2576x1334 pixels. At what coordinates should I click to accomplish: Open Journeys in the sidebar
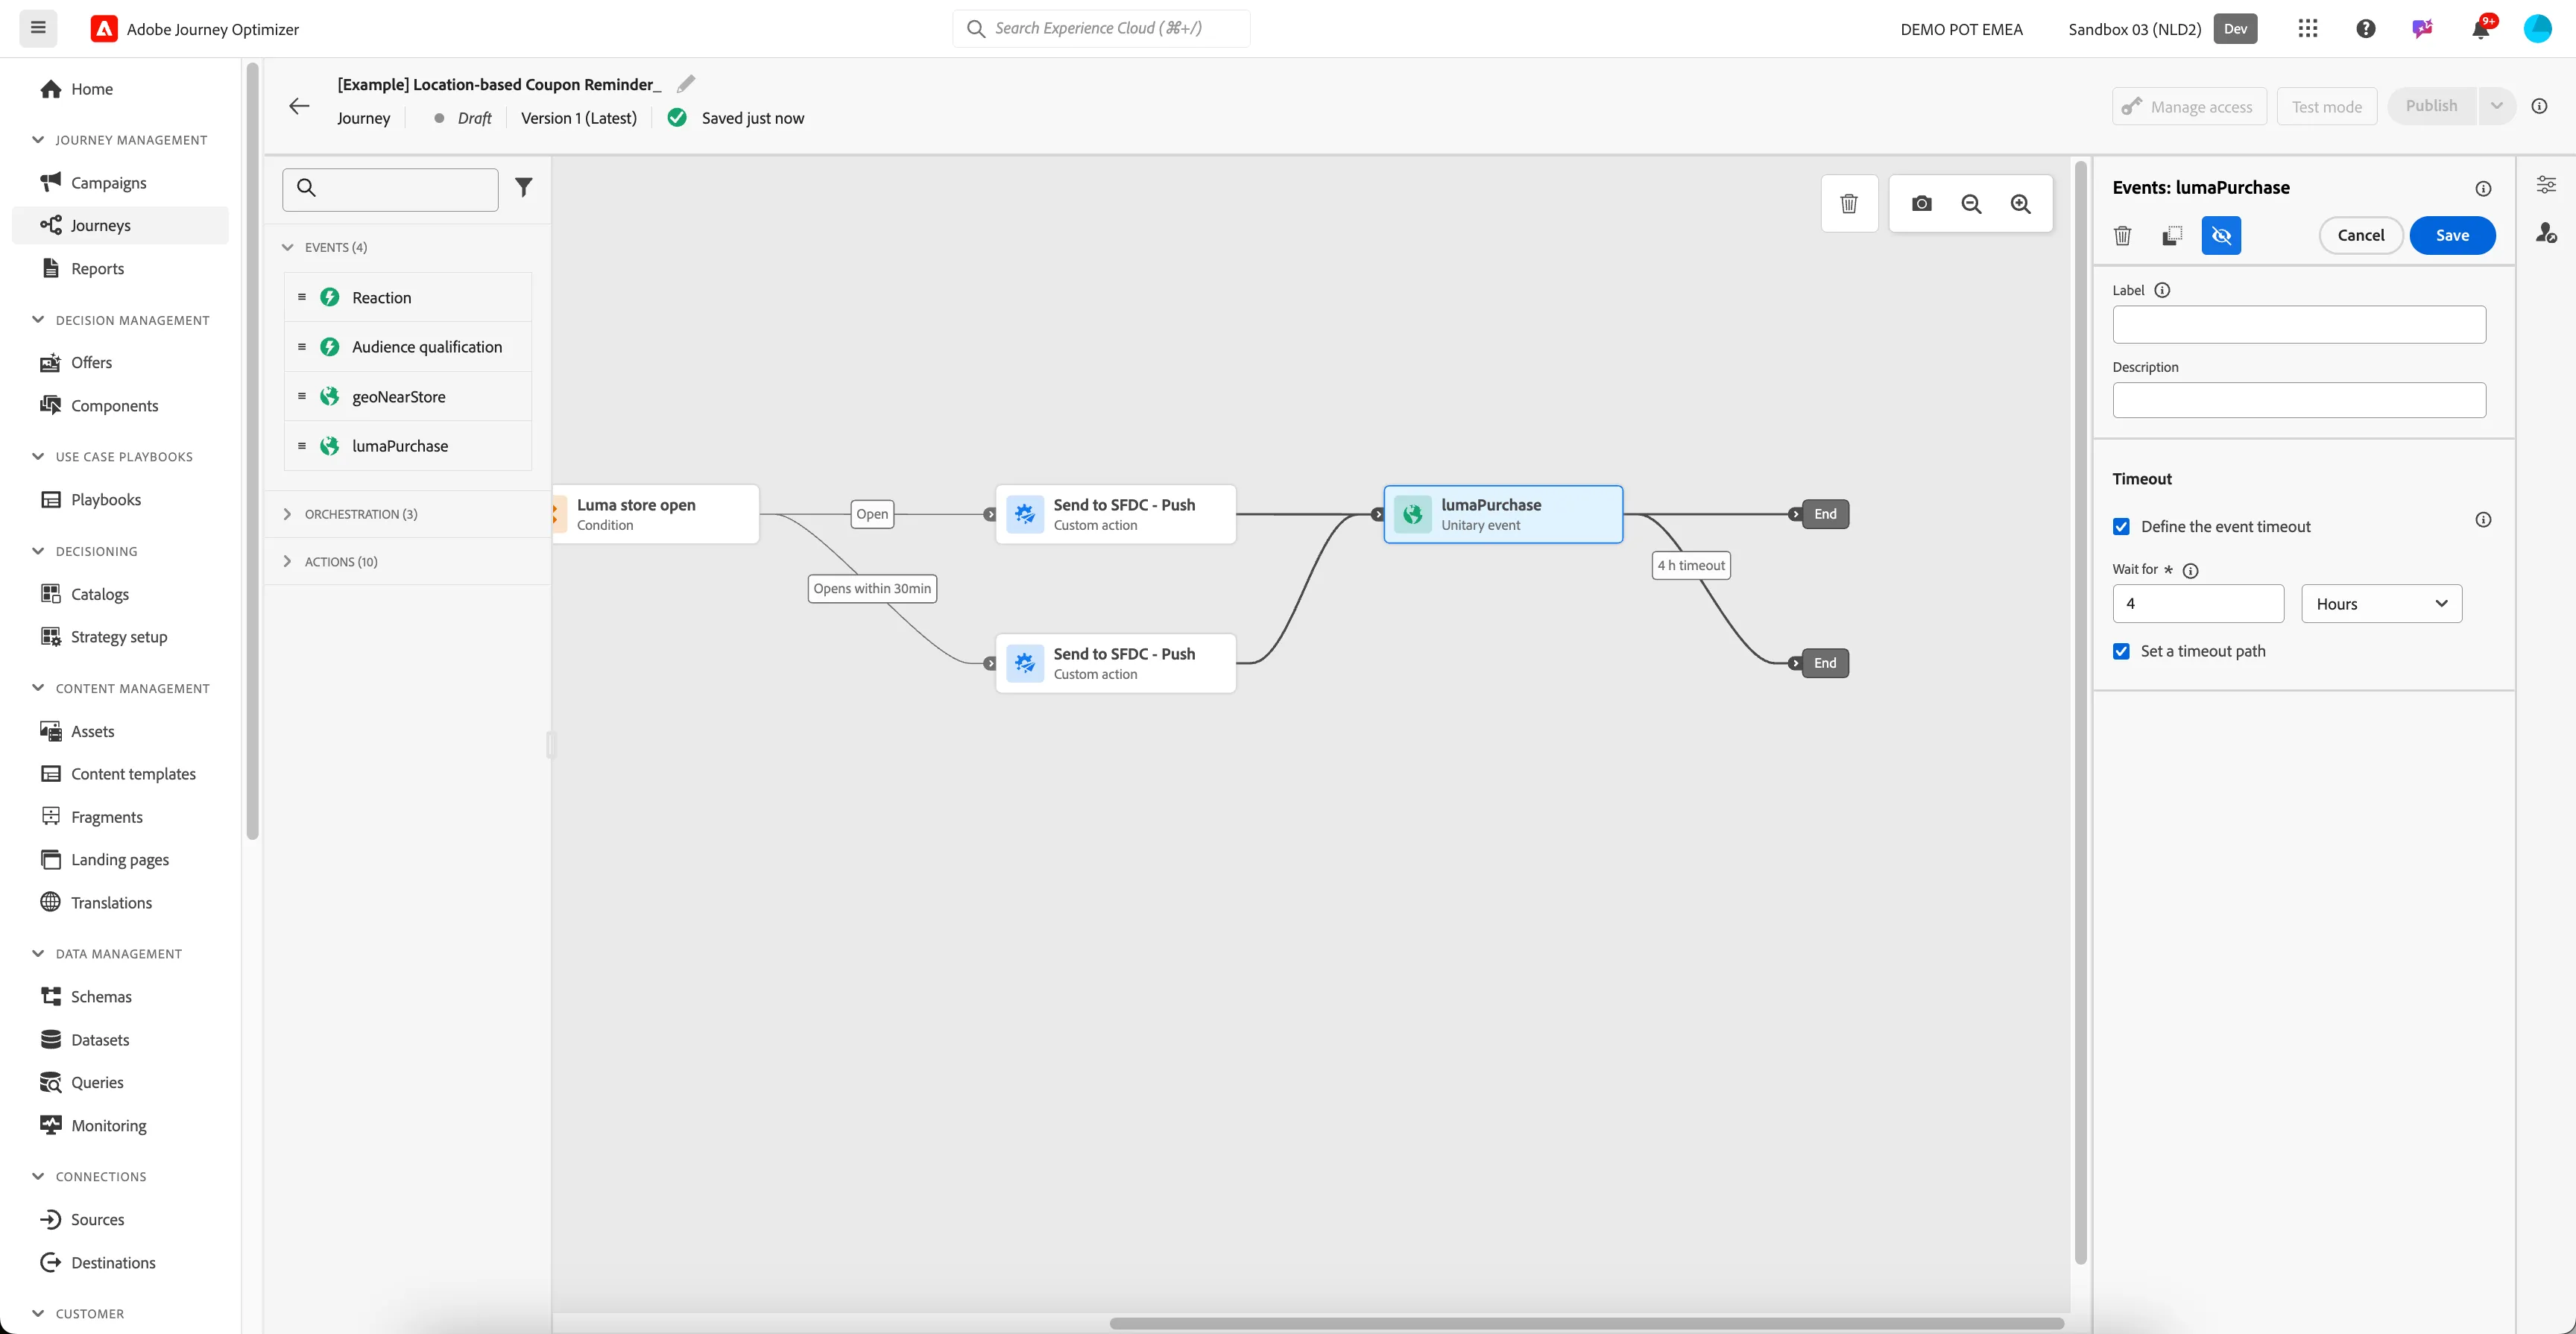120,225
